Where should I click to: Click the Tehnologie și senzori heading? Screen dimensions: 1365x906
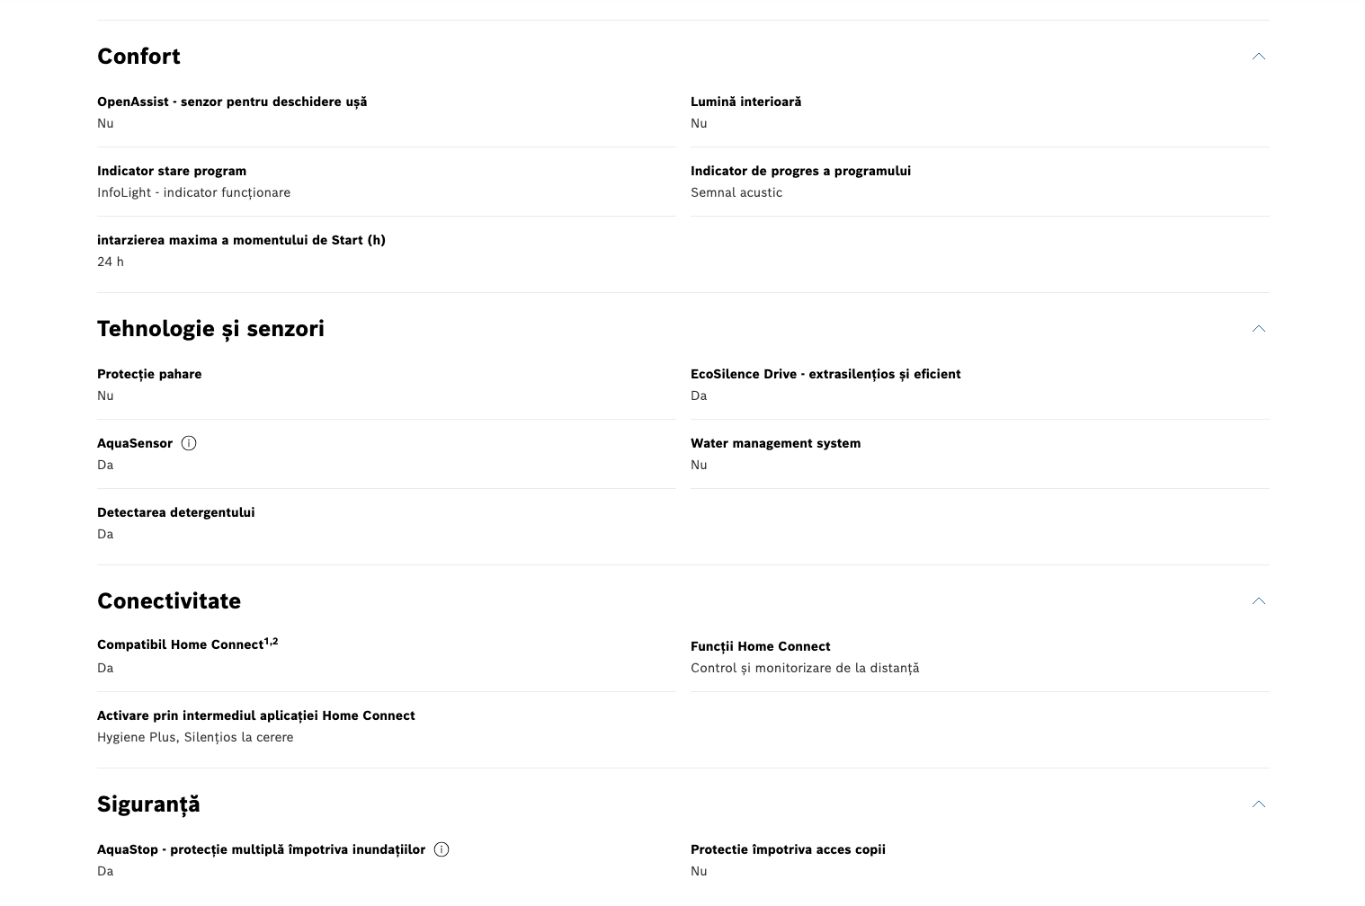point(210,329)
